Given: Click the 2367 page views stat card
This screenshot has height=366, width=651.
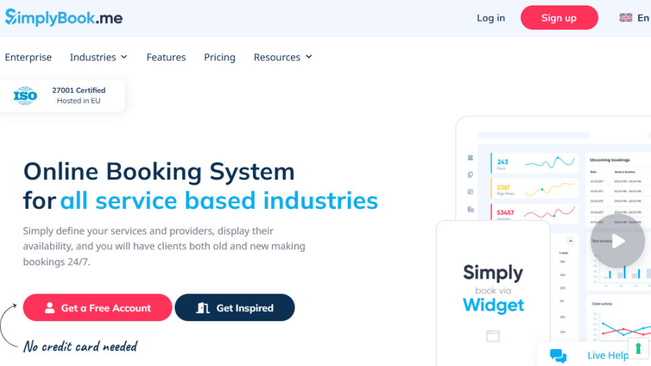Looking at the screenshot, I should coord(535,189).
